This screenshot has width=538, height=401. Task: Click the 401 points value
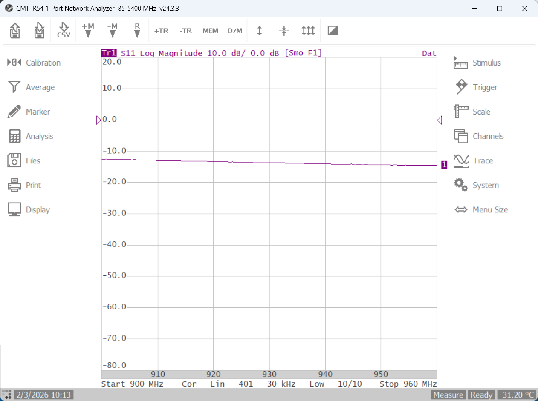[x=246, y=384]
